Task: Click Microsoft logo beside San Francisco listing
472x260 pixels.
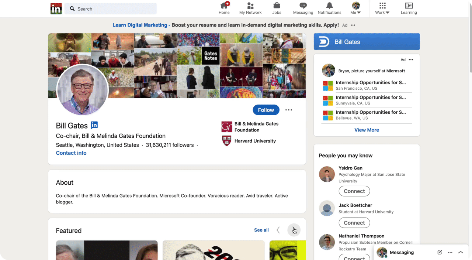Action: pos(328,86)
